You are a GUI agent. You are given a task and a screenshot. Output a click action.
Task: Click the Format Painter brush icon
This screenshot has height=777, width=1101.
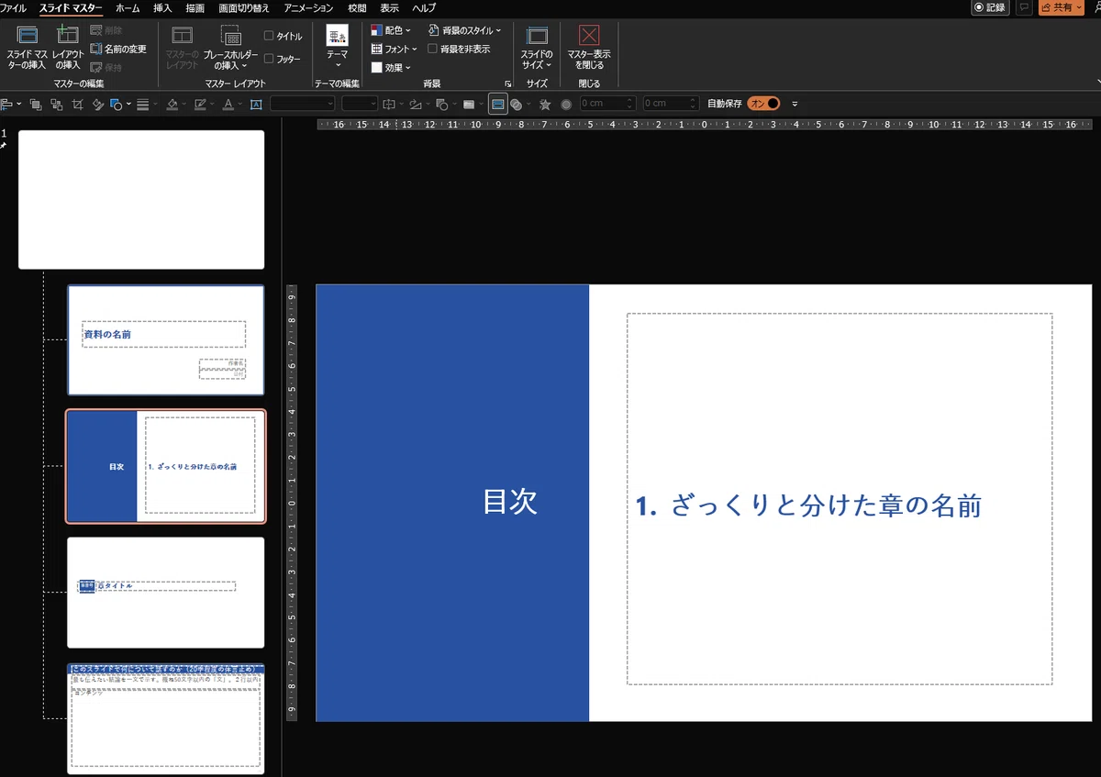98,104
